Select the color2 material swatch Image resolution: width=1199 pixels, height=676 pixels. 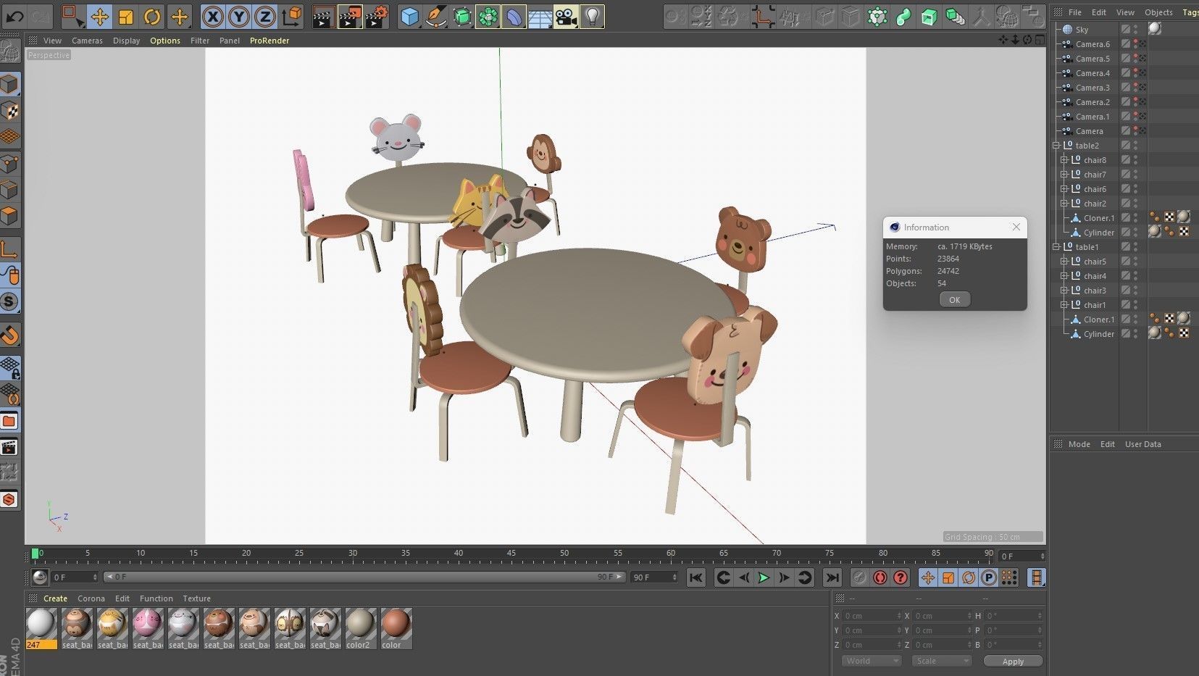pos(360,628)
